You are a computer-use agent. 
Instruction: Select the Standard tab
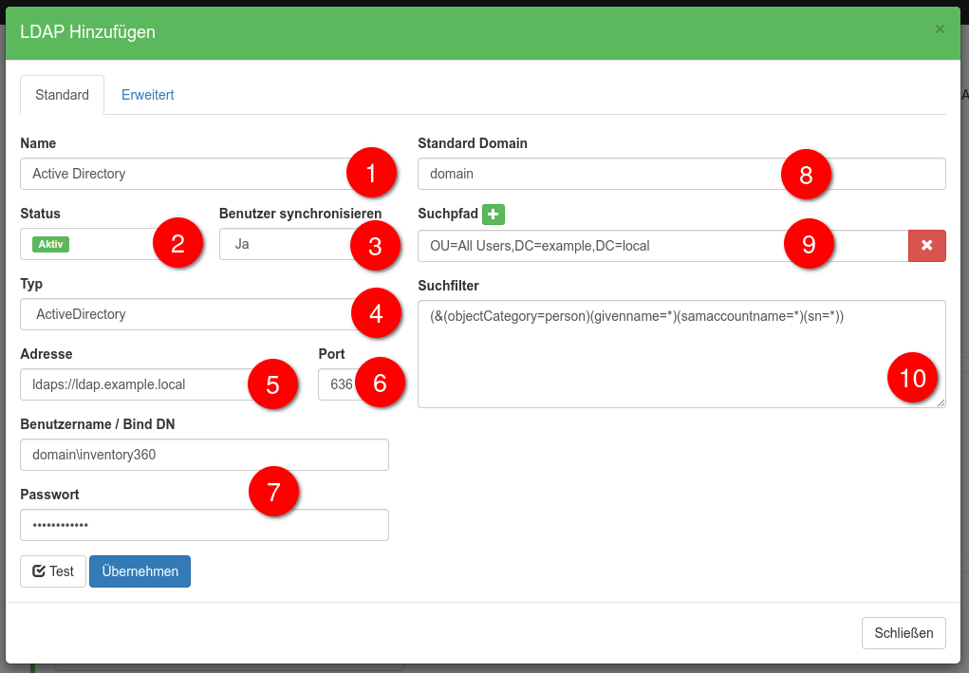(x=62, y=94)
